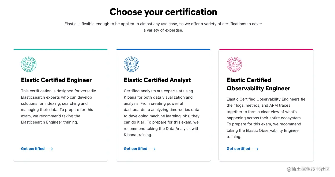Click the pink top bar of Observability card
335x177 pixels.
(266, 49)
